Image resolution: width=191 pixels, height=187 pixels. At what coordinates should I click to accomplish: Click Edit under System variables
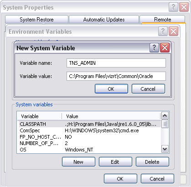pyautogui.click(x=115, y=162)
